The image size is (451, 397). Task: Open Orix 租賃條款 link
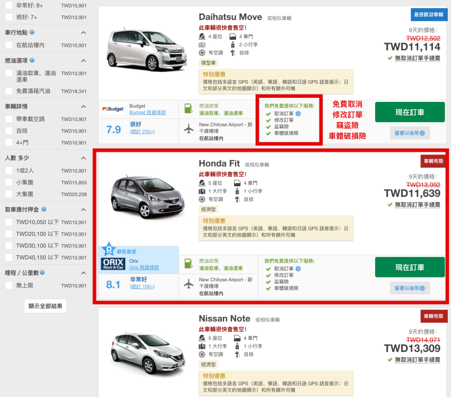(144, 267)
